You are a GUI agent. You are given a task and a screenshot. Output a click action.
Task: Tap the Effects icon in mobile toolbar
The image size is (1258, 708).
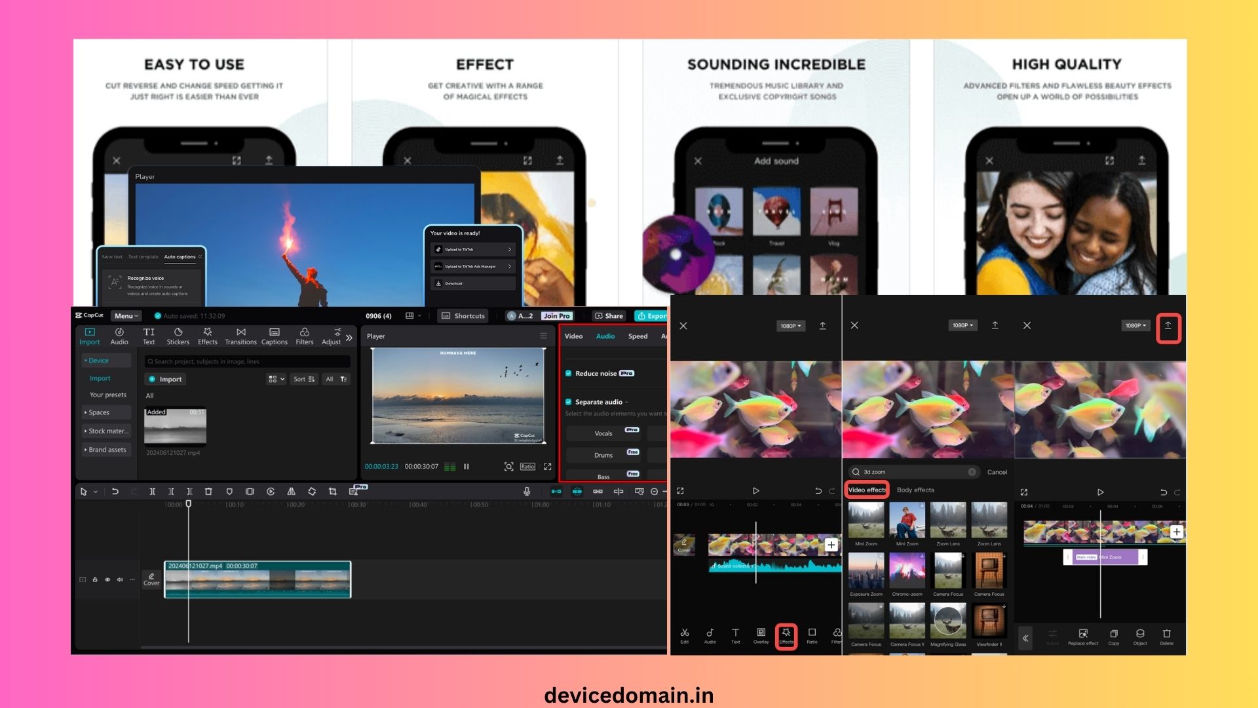point(786,635)
